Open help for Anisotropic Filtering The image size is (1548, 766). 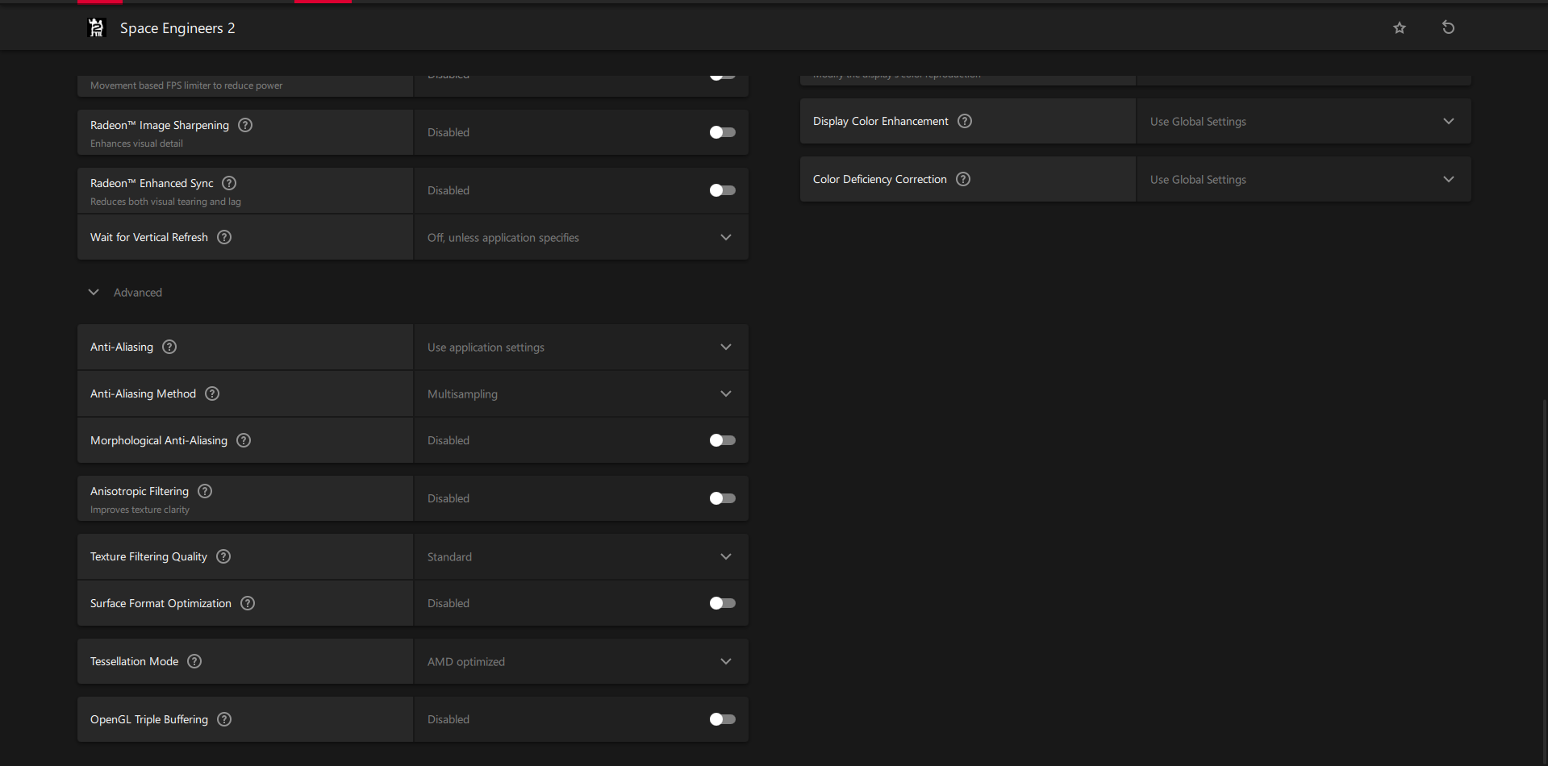205,491
